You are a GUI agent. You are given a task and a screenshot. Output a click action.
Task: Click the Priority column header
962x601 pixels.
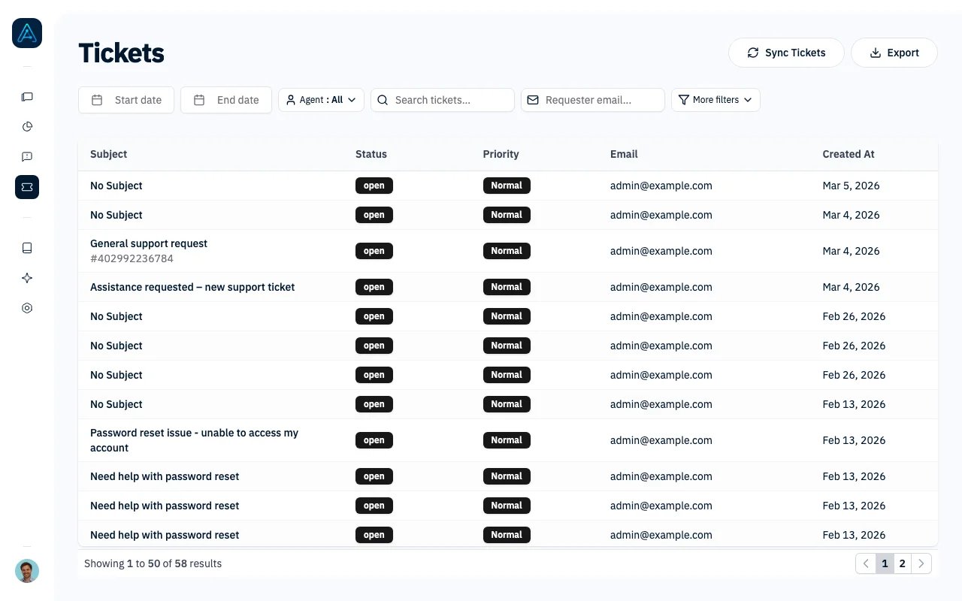click(501, 154)
